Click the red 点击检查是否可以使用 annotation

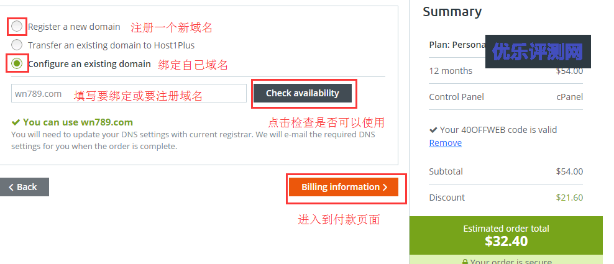(x=326, y=122)
